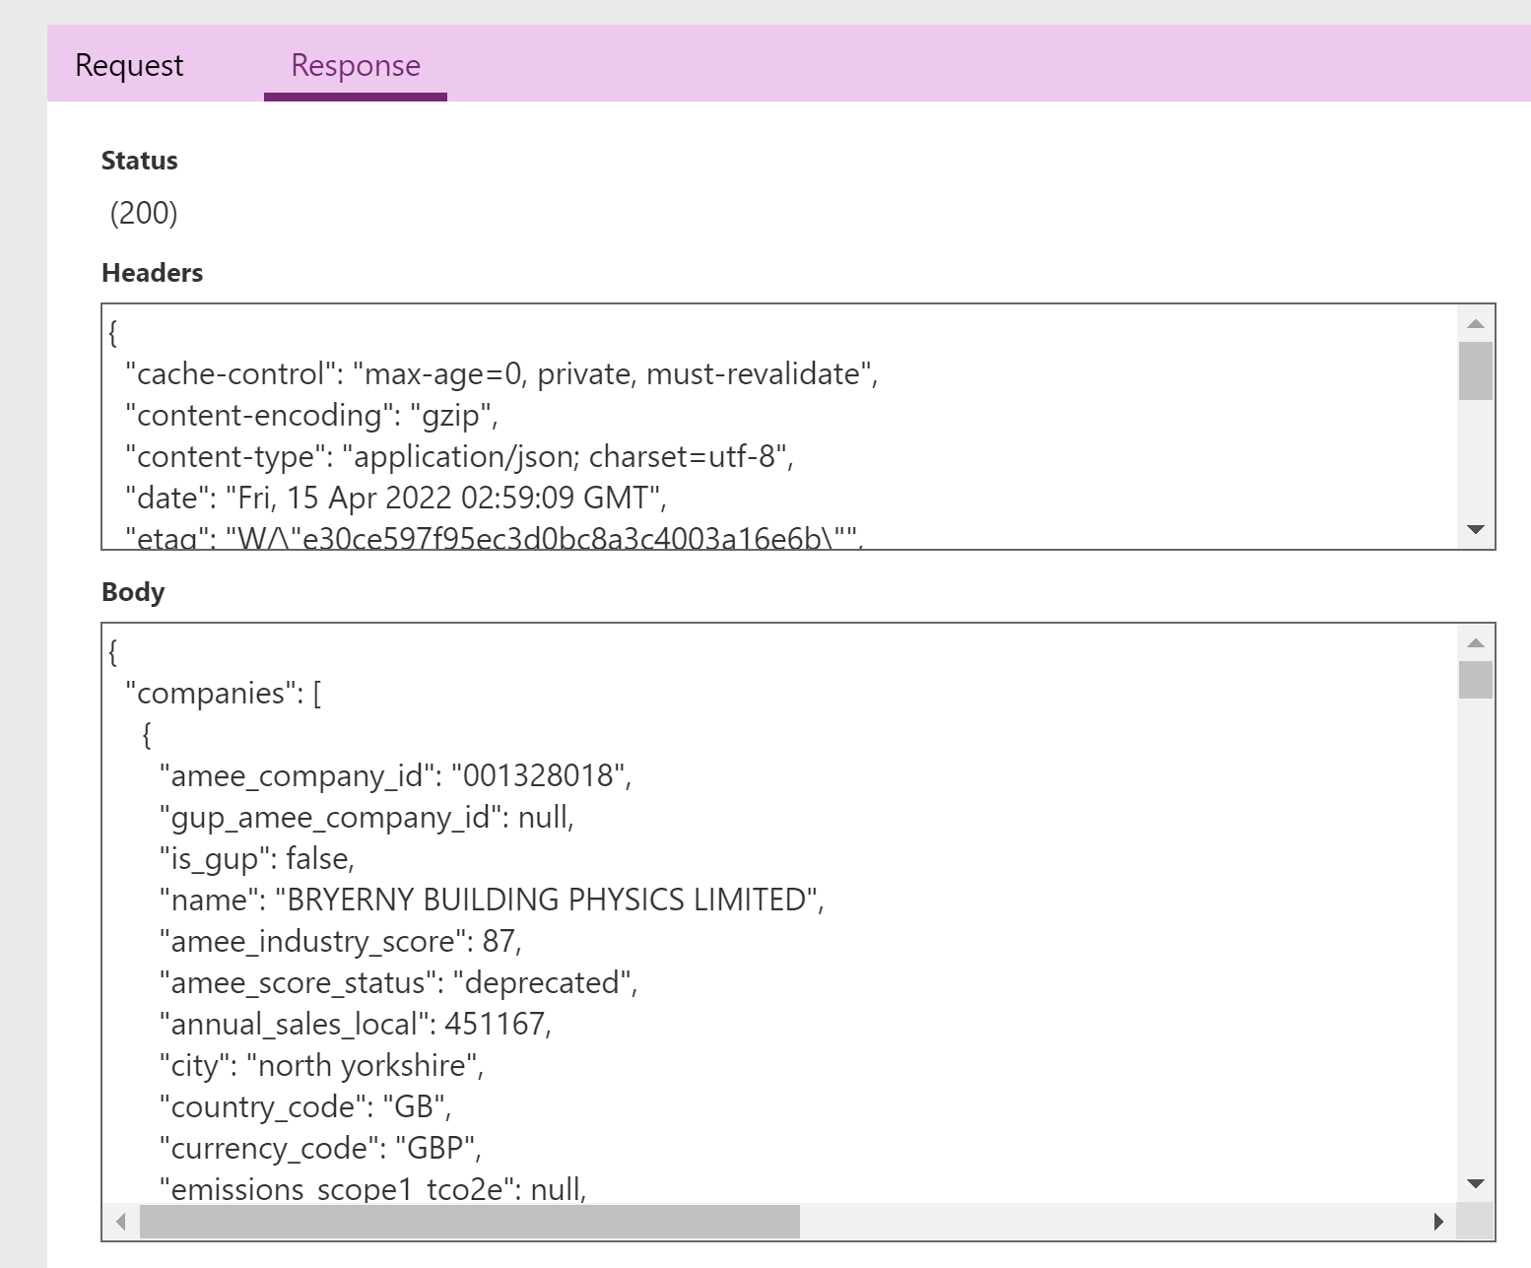
Task: Click the "city": "north yorkshire" line
Action: 321,1066
